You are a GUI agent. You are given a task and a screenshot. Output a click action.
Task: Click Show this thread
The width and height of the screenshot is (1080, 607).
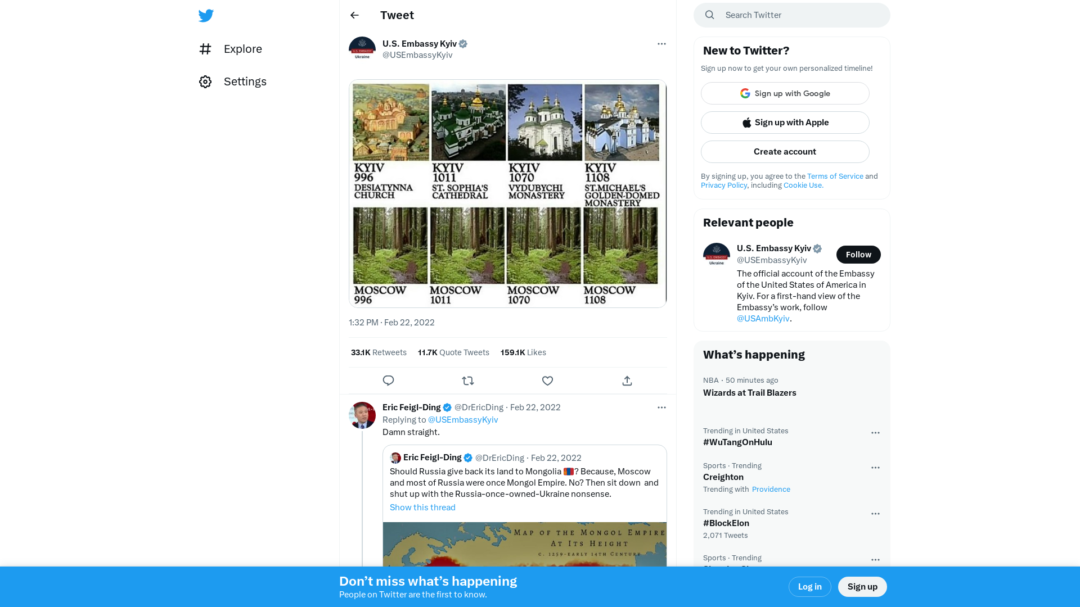[422, 507]
